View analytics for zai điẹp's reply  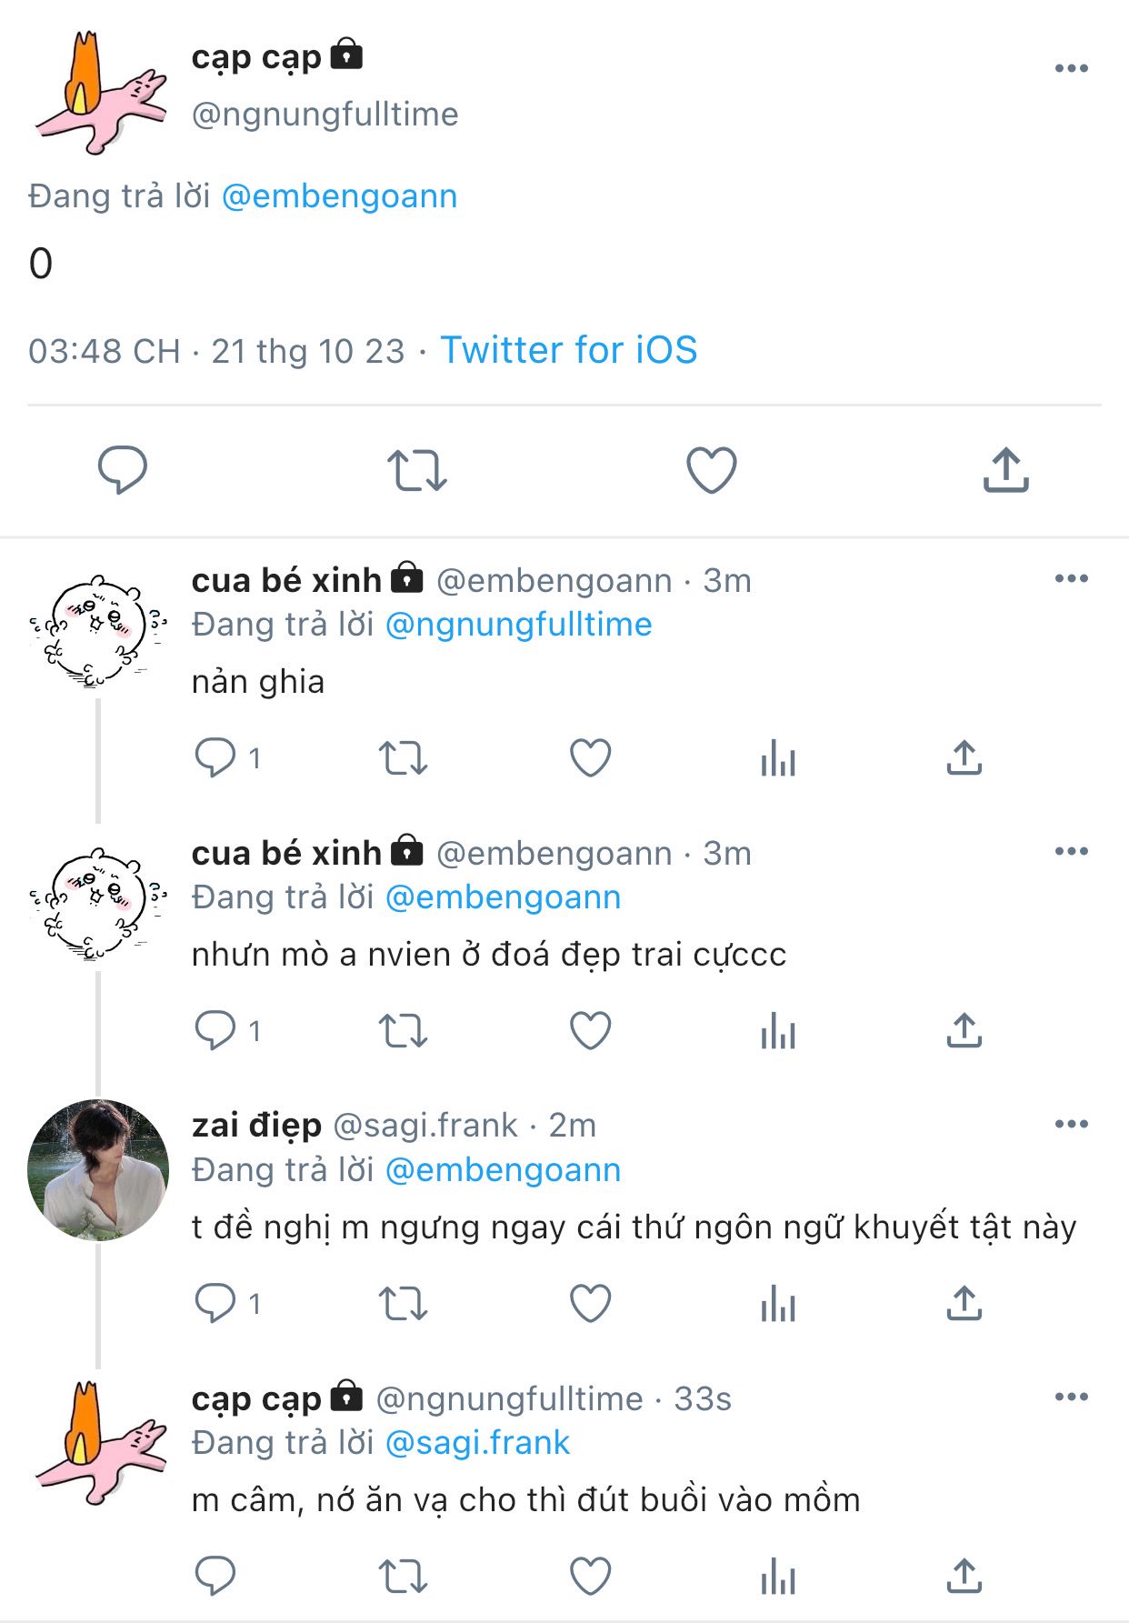tap(778, 1303)
